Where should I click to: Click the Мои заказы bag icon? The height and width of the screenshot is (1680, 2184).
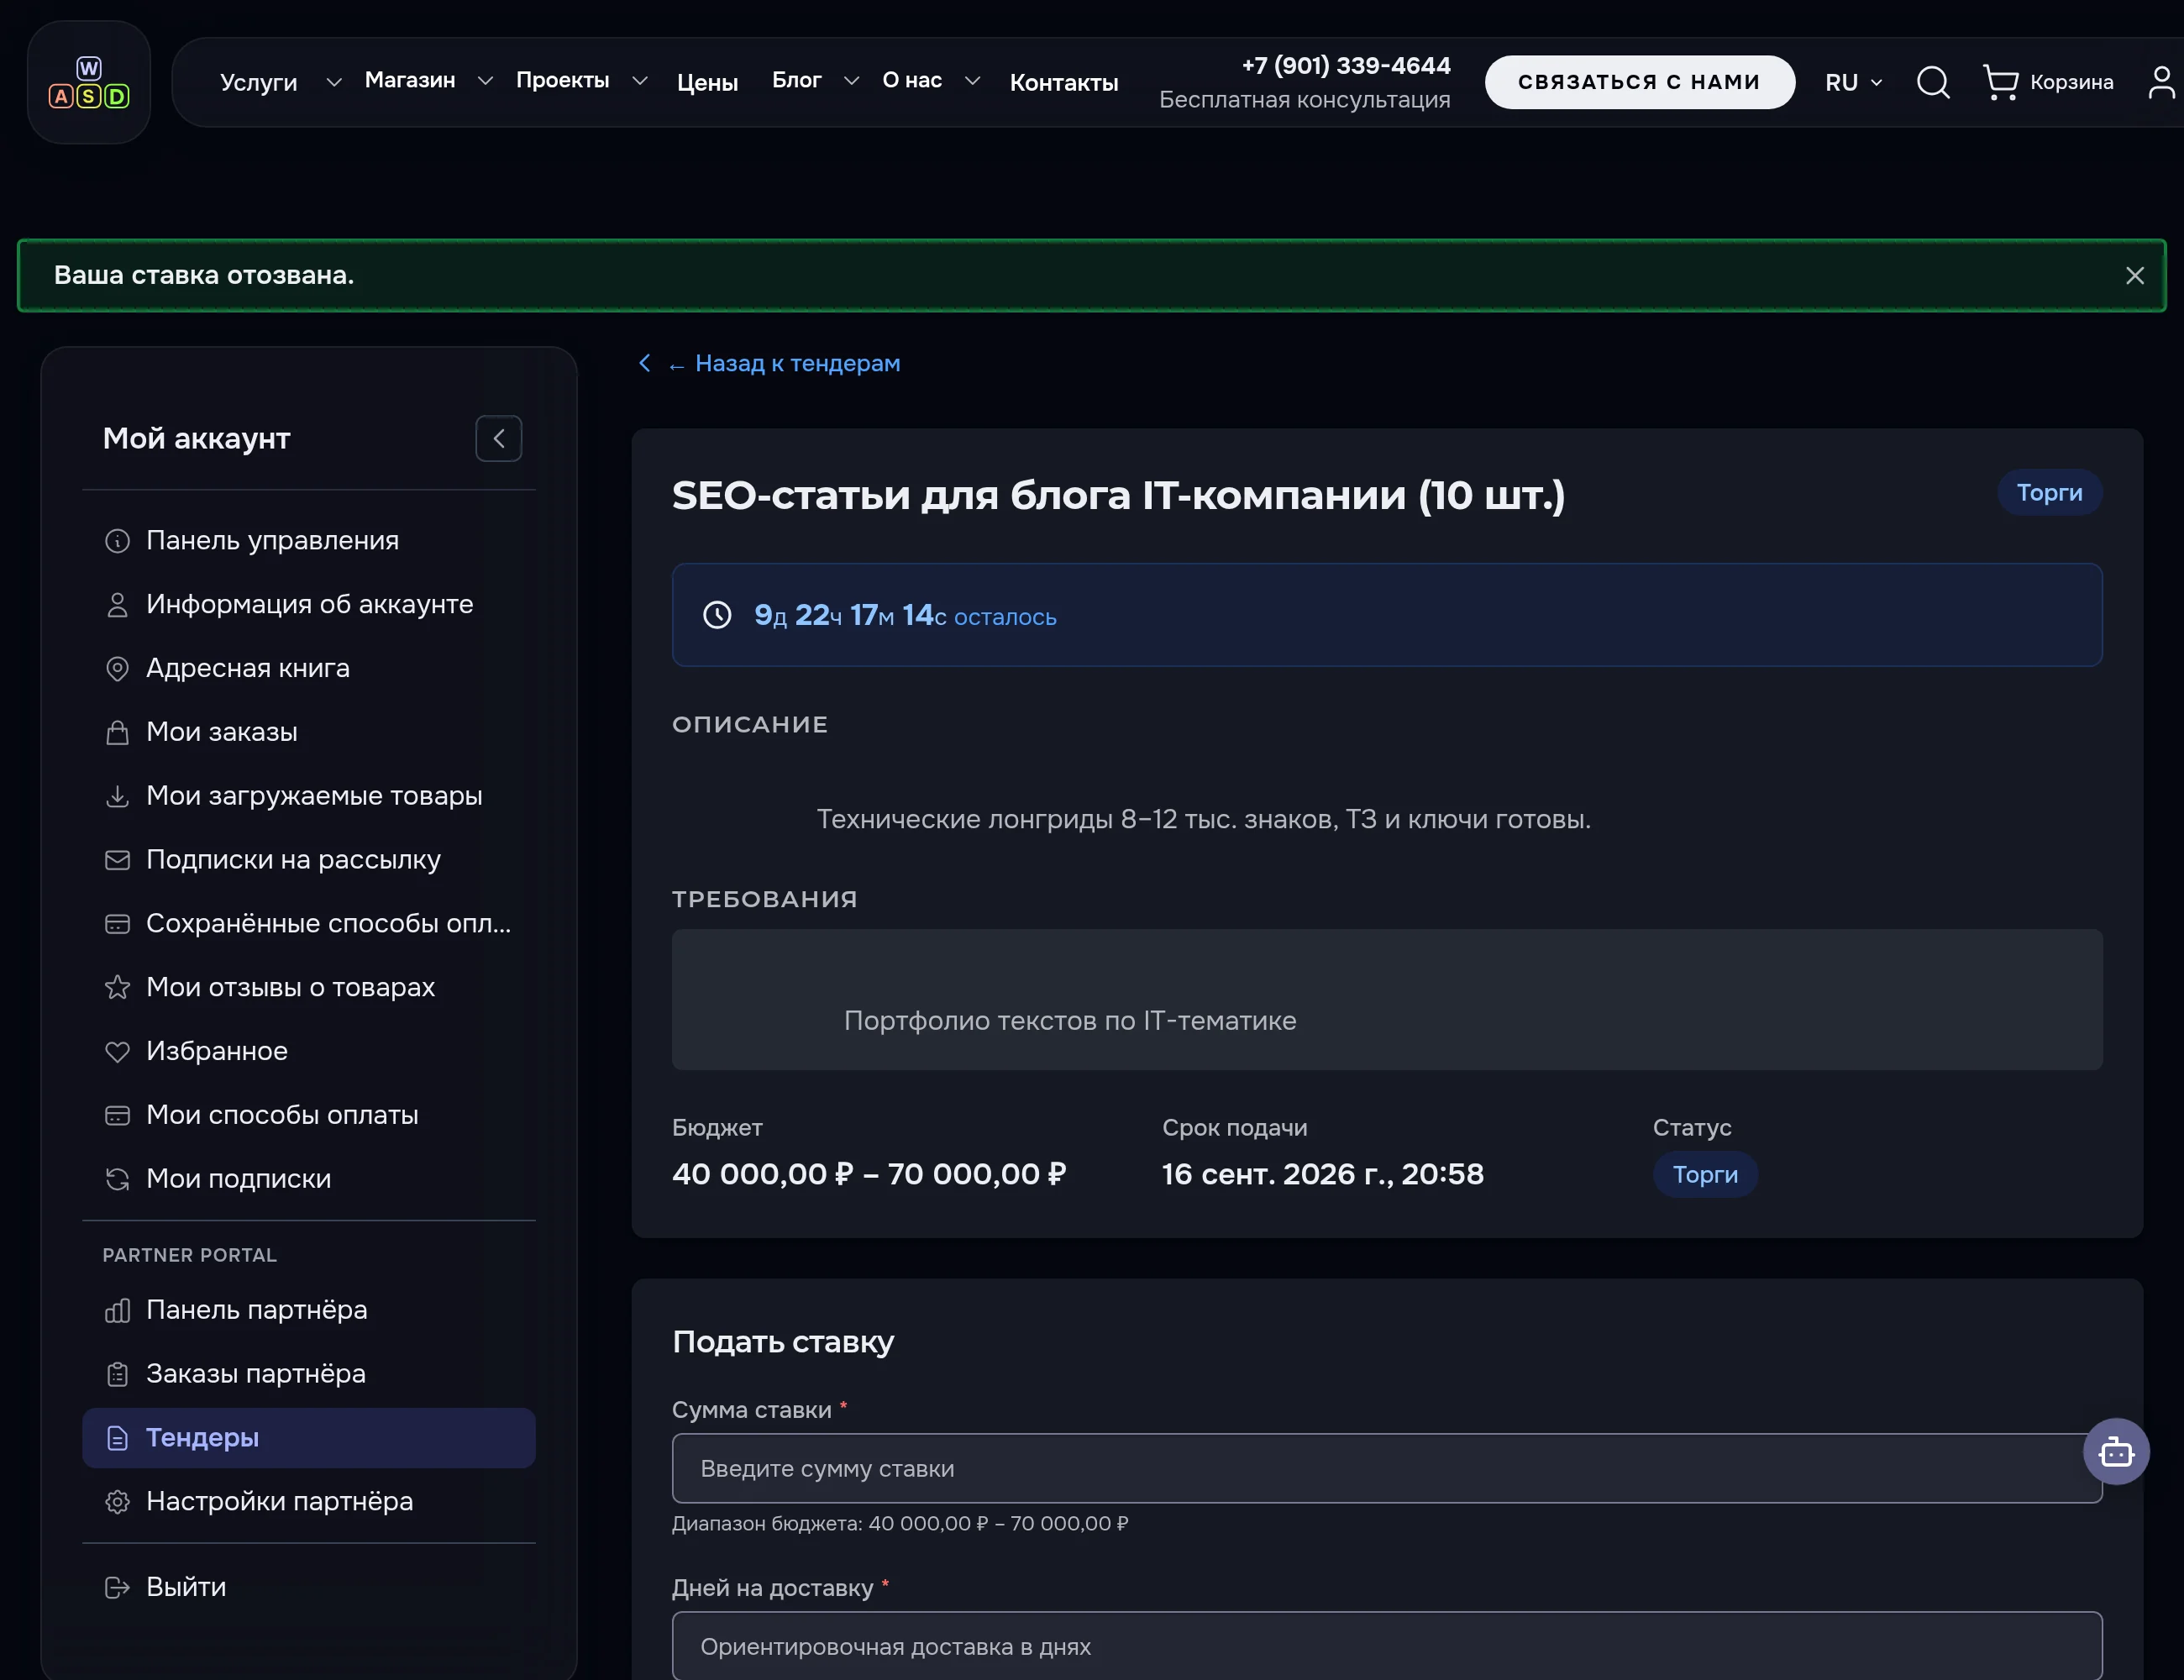(117, 733)
